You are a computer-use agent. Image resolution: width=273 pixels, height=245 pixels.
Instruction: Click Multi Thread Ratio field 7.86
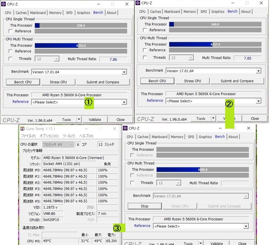point(113,59)
